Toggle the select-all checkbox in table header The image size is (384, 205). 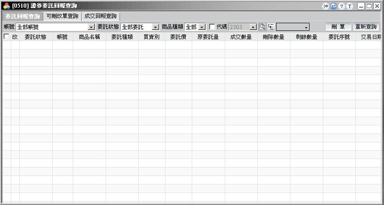tap(6, 37)
